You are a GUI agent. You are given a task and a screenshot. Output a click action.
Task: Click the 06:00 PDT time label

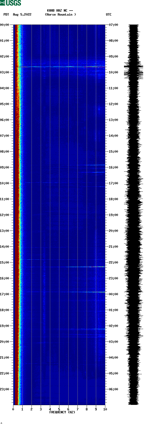click(4, 120)
